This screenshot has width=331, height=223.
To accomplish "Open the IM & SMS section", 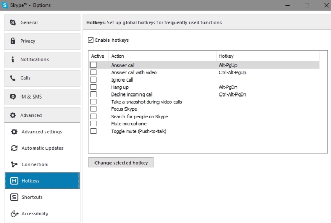I will click(42, 97).
